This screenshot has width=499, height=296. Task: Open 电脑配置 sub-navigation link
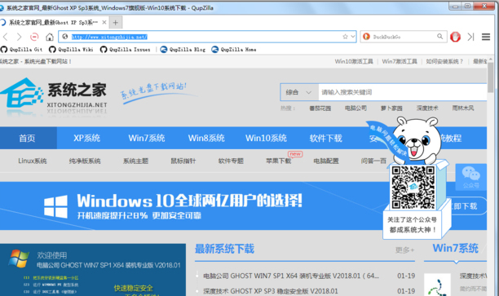pos(326,161)
